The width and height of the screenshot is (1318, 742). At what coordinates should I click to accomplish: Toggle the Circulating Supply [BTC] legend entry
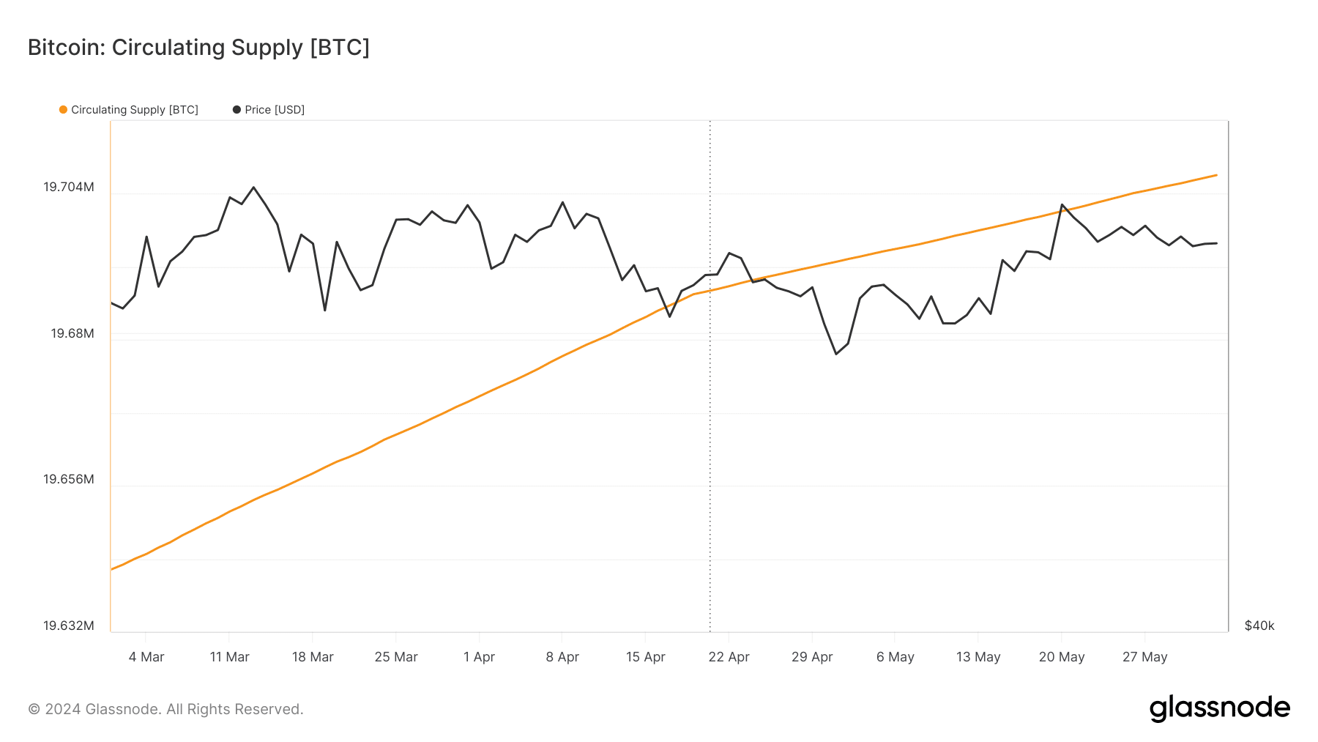coord(129,110)
